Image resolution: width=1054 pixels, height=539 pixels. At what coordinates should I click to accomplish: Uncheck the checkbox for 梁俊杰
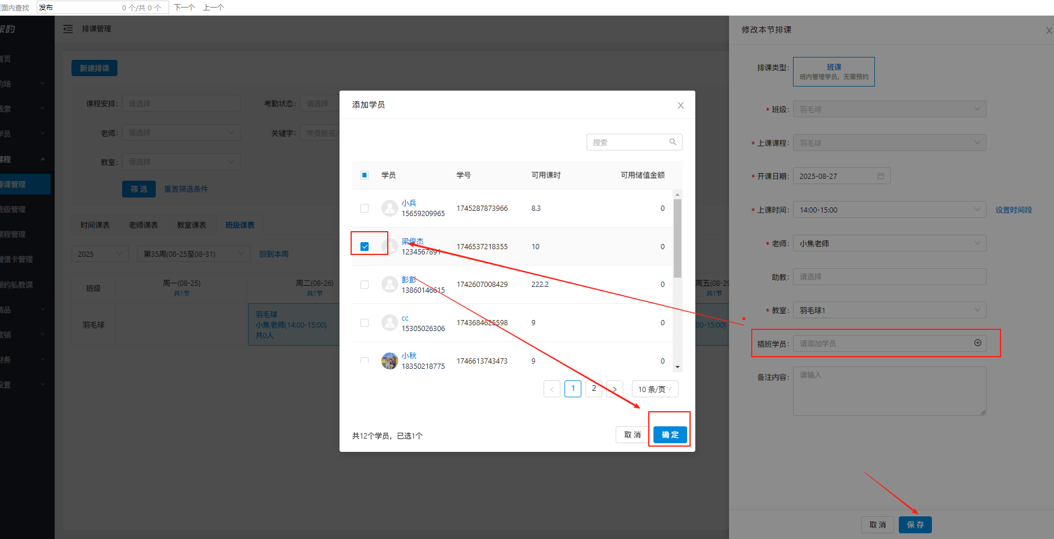point(365,246)
